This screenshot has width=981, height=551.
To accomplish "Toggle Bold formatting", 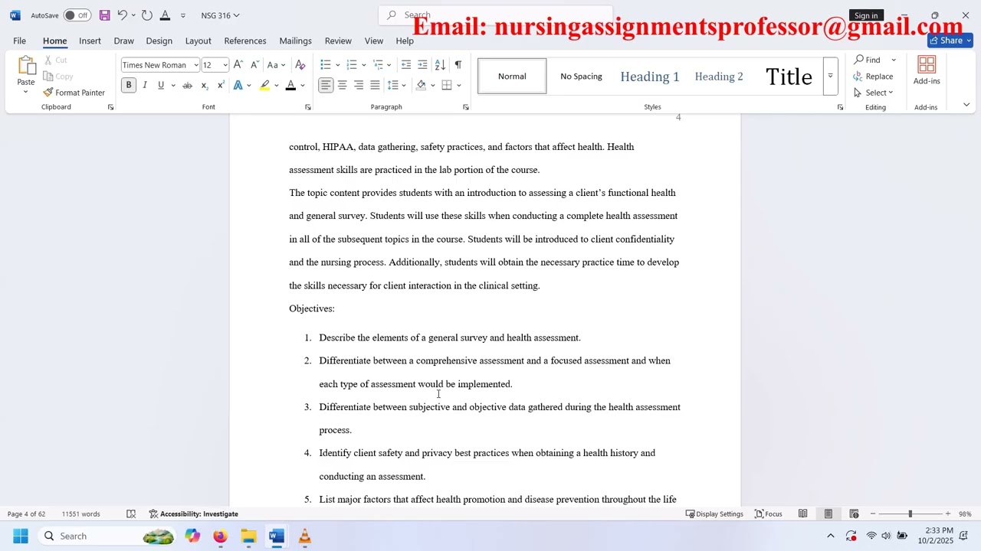I will pyautogui.click(x=129, y=85).
